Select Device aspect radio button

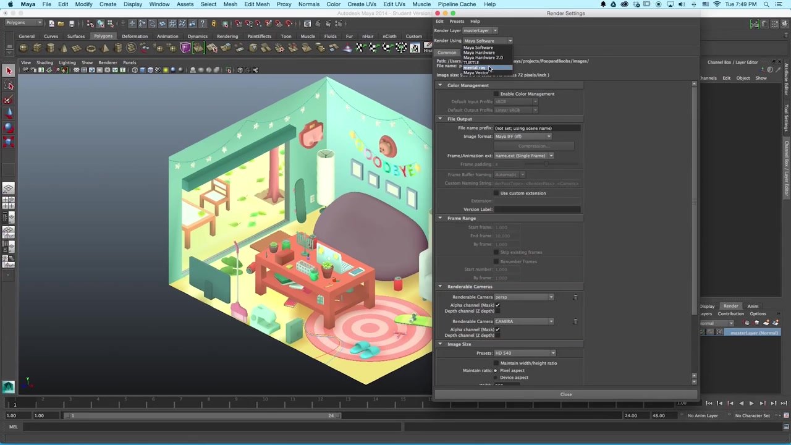tap(496, 378)
